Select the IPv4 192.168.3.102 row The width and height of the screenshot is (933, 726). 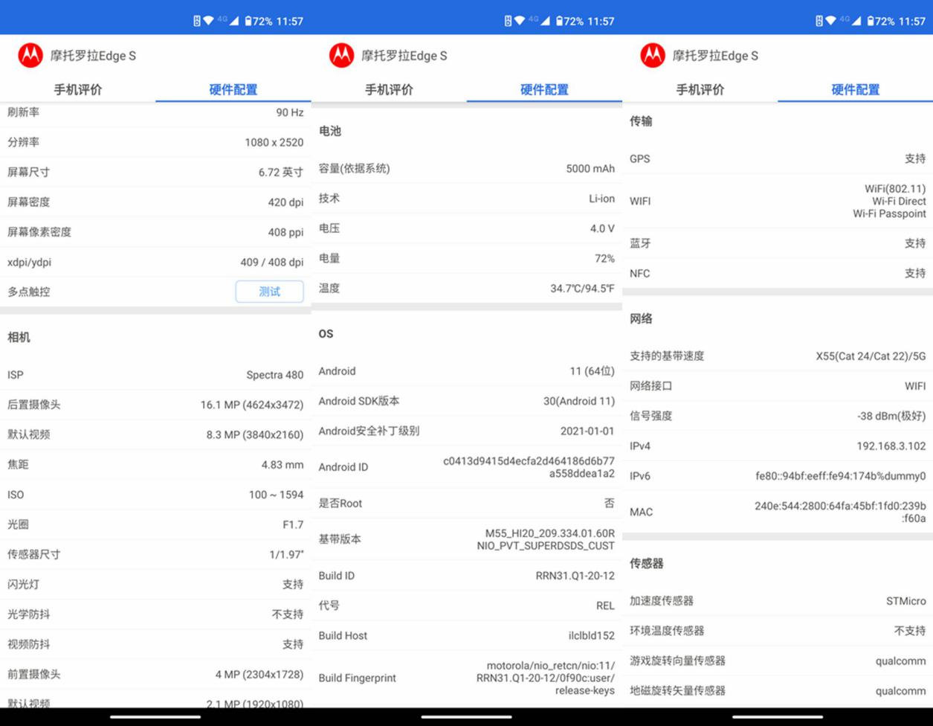coord(778,446)
